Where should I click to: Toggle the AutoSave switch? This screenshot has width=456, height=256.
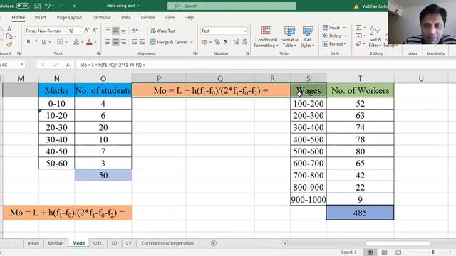click(x=22, y=6)
